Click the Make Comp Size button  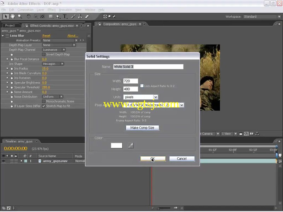coord(142,128)
